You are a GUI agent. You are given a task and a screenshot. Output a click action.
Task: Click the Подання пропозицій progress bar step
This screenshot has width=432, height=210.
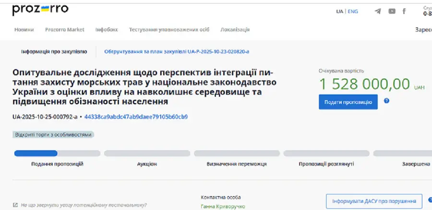click(x=57, y=153)
